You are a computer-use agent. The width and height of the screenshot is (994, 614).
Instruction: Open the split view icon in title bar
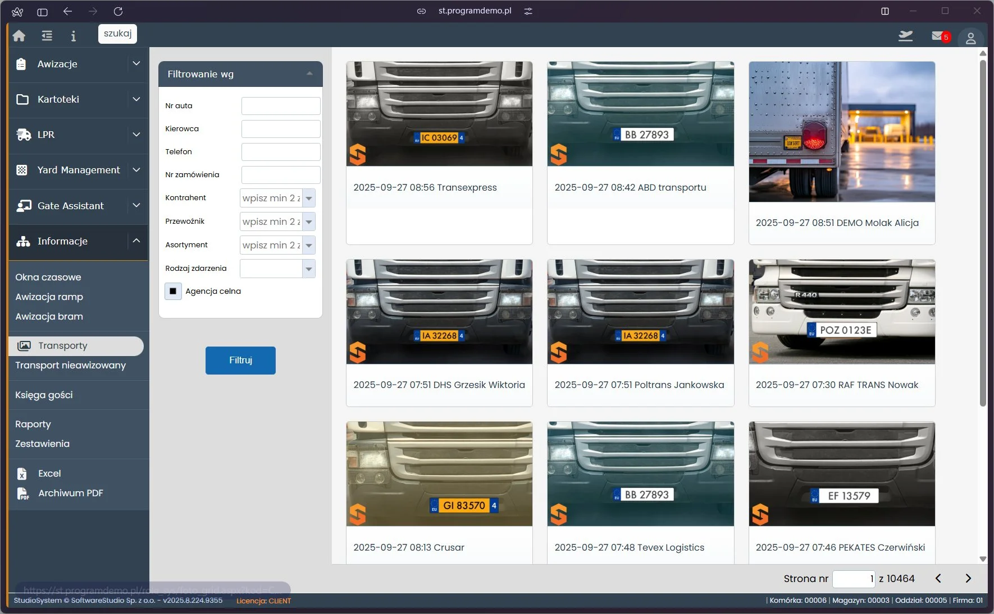(885, 11)
